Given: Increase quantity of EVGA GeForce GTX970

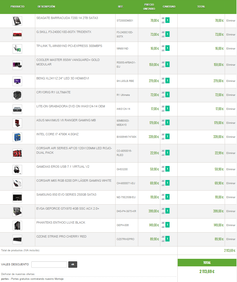Looking at the screenshot, I should tap(163, 209).
